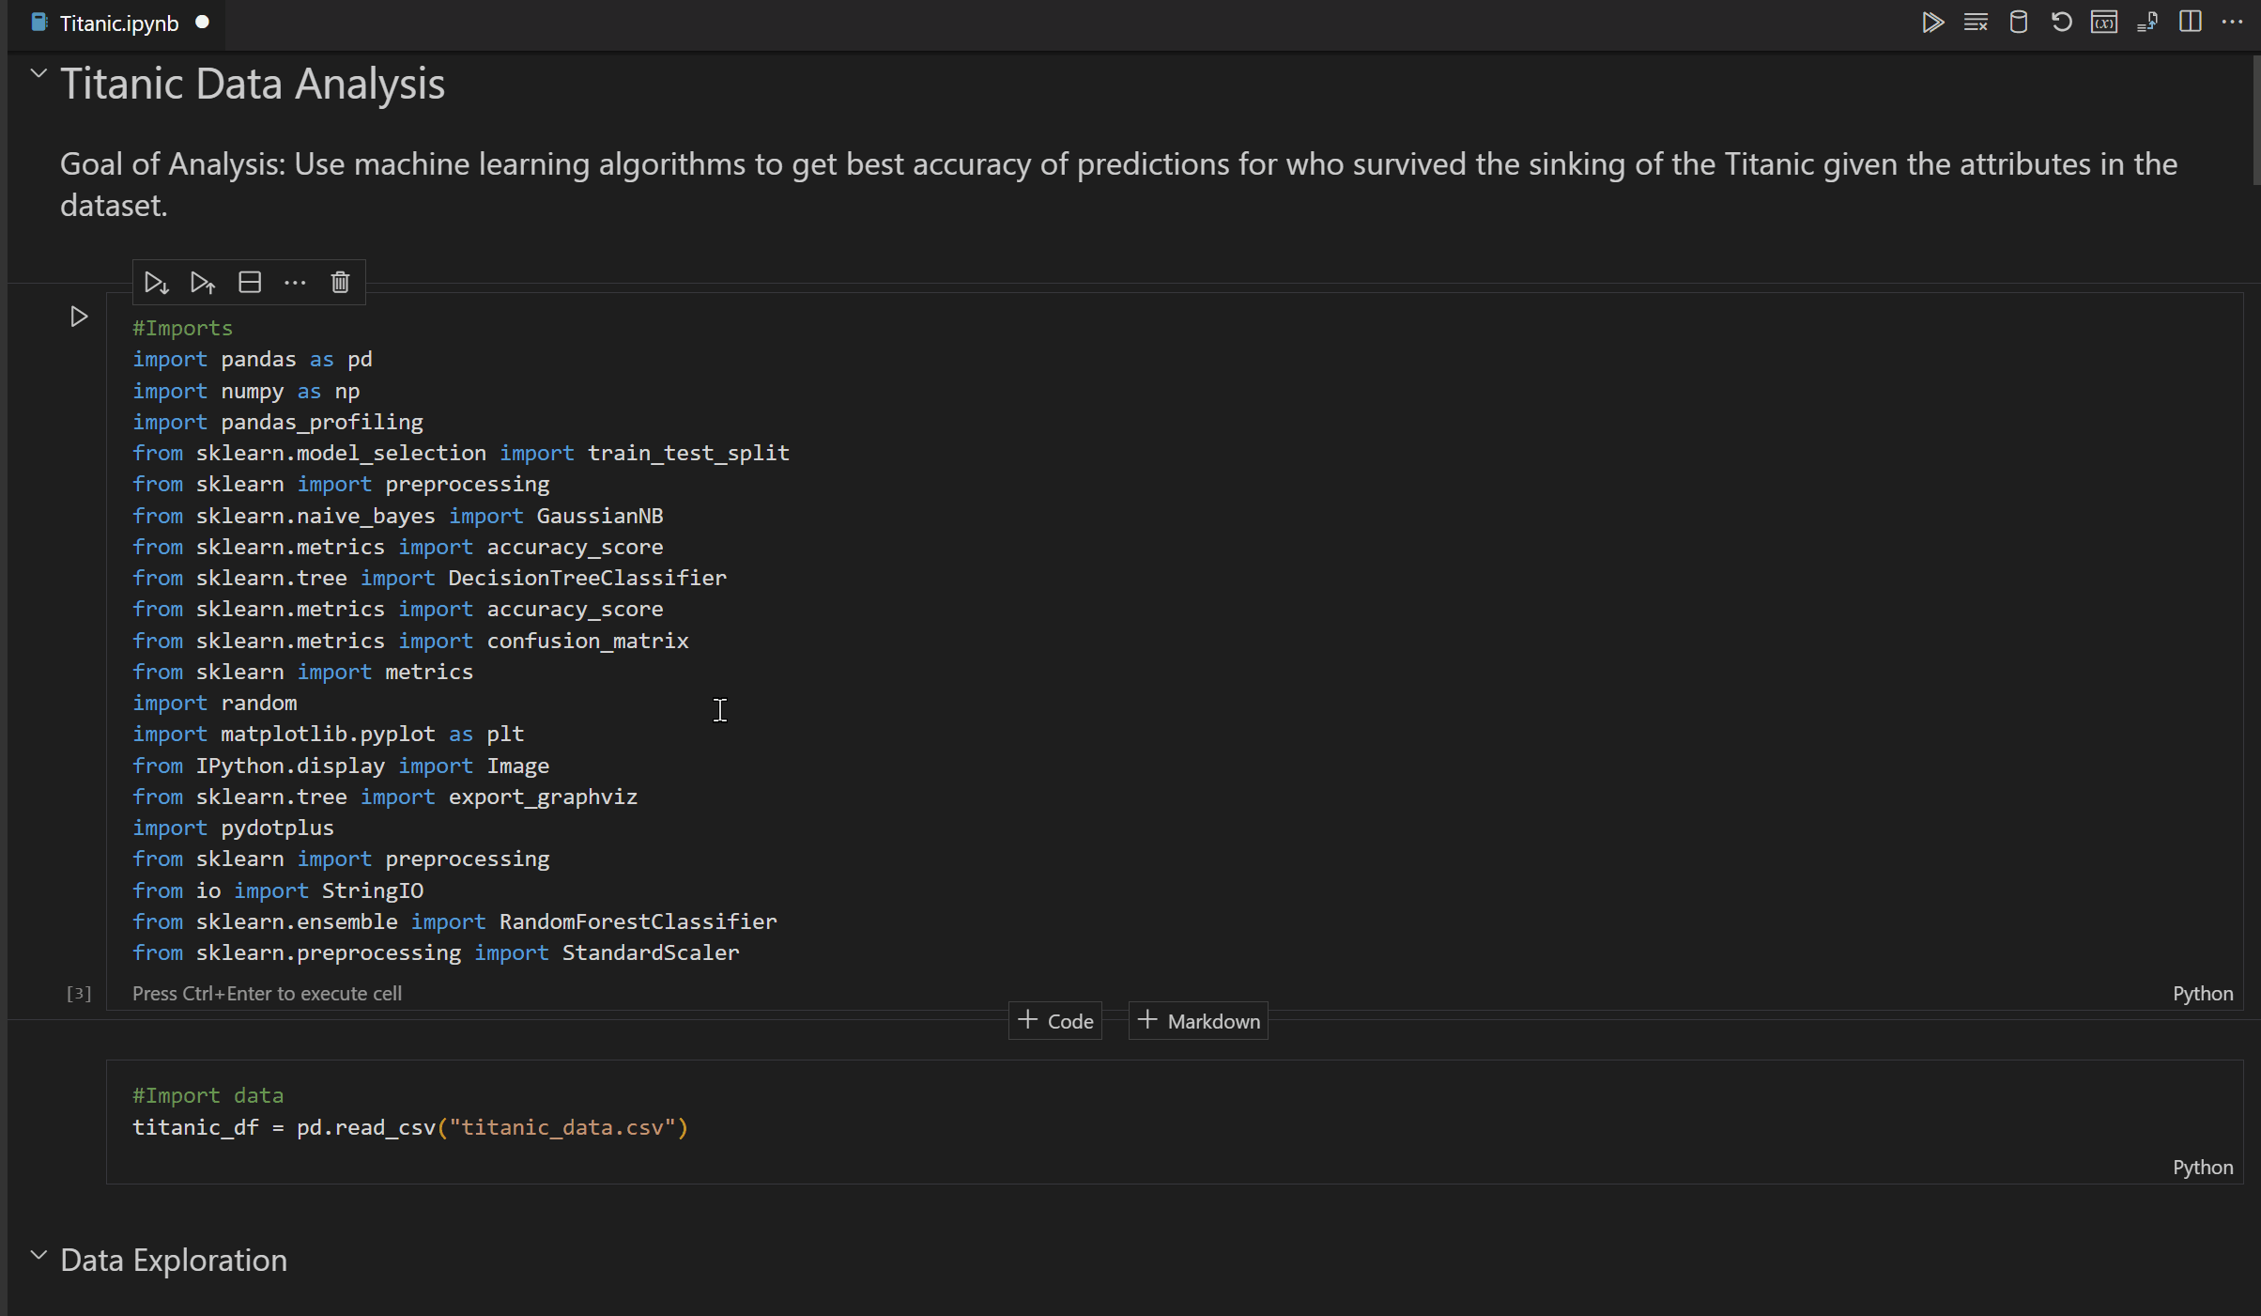Export the notebook contents
2261x1316 pixels.
tap(2147, 22)
